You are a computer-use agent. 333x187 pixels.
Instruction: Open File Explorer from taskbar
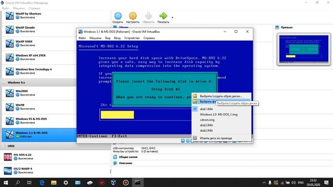[x=54, y=182]
